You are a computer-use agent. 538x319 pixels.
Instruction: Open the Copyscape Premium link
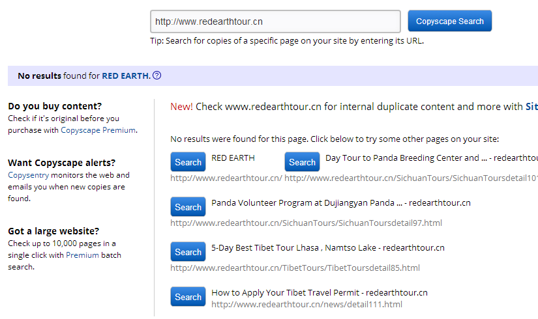(x=98, y=130)
